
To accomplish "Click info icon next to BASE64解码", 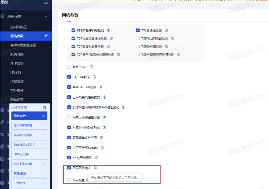I will coord(94,77).
